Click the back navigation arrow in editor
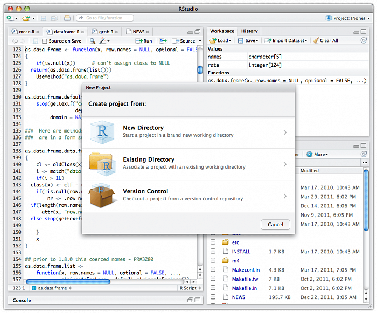 [15, 41]
